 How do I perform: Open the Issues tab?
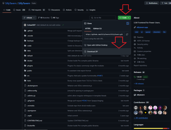coord(19,10)
